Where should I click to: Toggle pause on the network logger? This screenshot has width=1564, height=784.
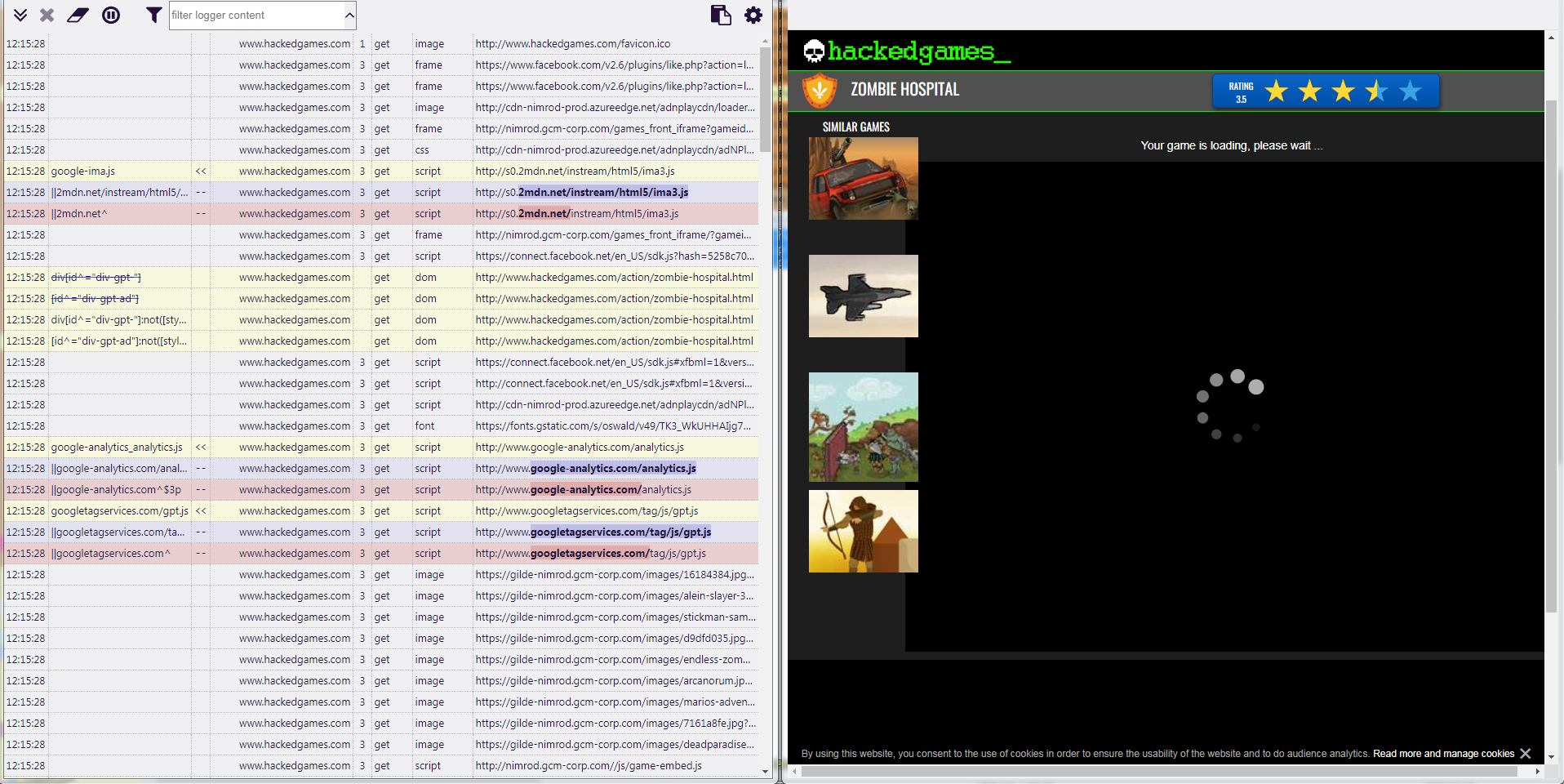[x=111, y=15]
